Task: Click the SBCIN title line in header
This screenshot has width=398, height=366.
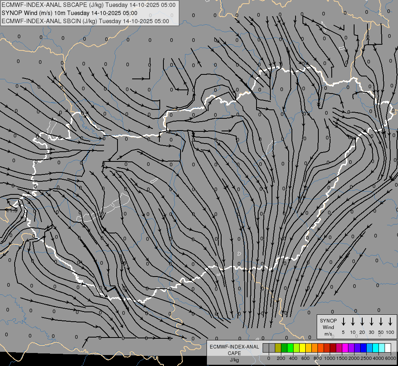Action: (85, 21)
